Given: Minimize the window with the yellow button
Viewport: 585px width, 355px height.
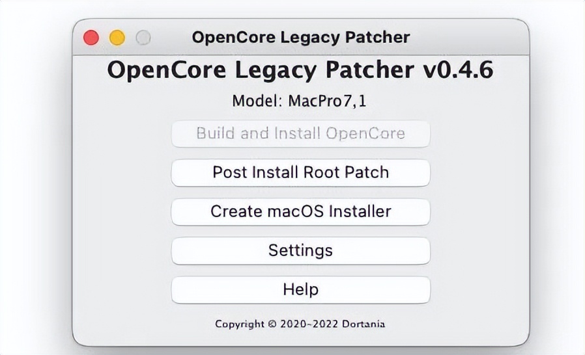Looking at the screenshot, I should 117,38.
